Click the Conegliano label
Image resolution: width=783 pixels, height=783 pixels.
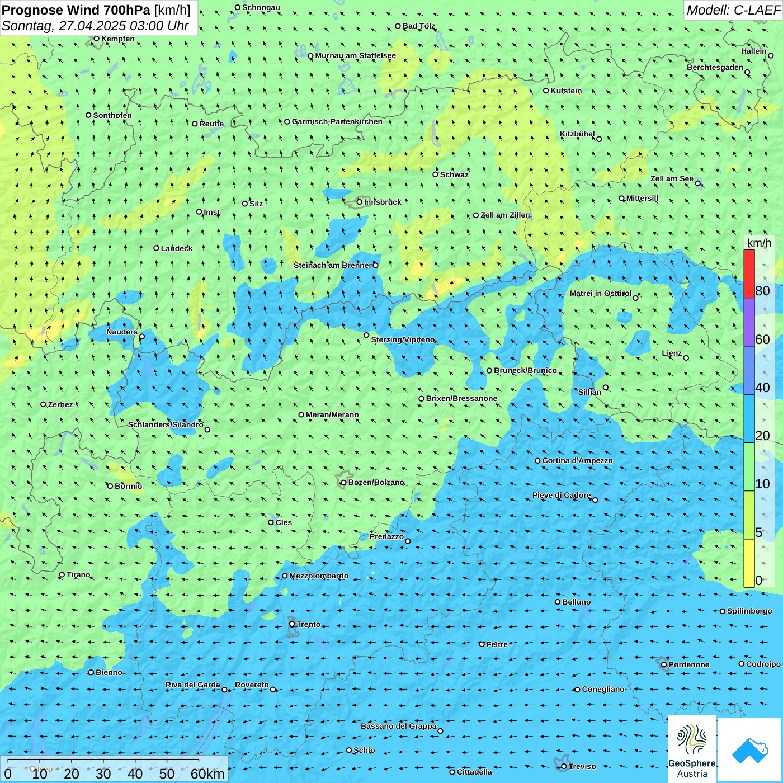pos(603,689)
